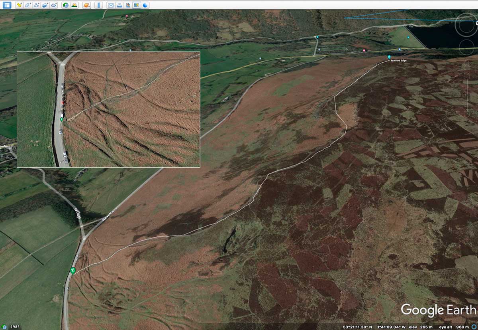Add a new placemark
The height and width of the screenshot is (330, 478).
pyautogui.click(x=19, y=5)
